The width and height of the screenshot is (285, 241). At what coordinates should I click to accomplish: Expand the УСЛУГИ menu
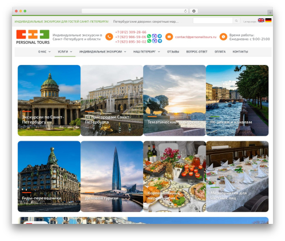click(65, 52)
